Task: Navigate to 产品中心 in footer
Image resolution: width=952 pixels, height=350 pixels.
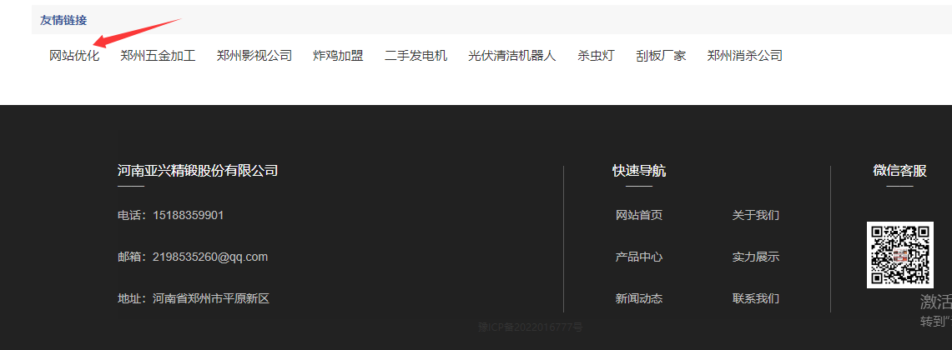Action: [639, 257]
